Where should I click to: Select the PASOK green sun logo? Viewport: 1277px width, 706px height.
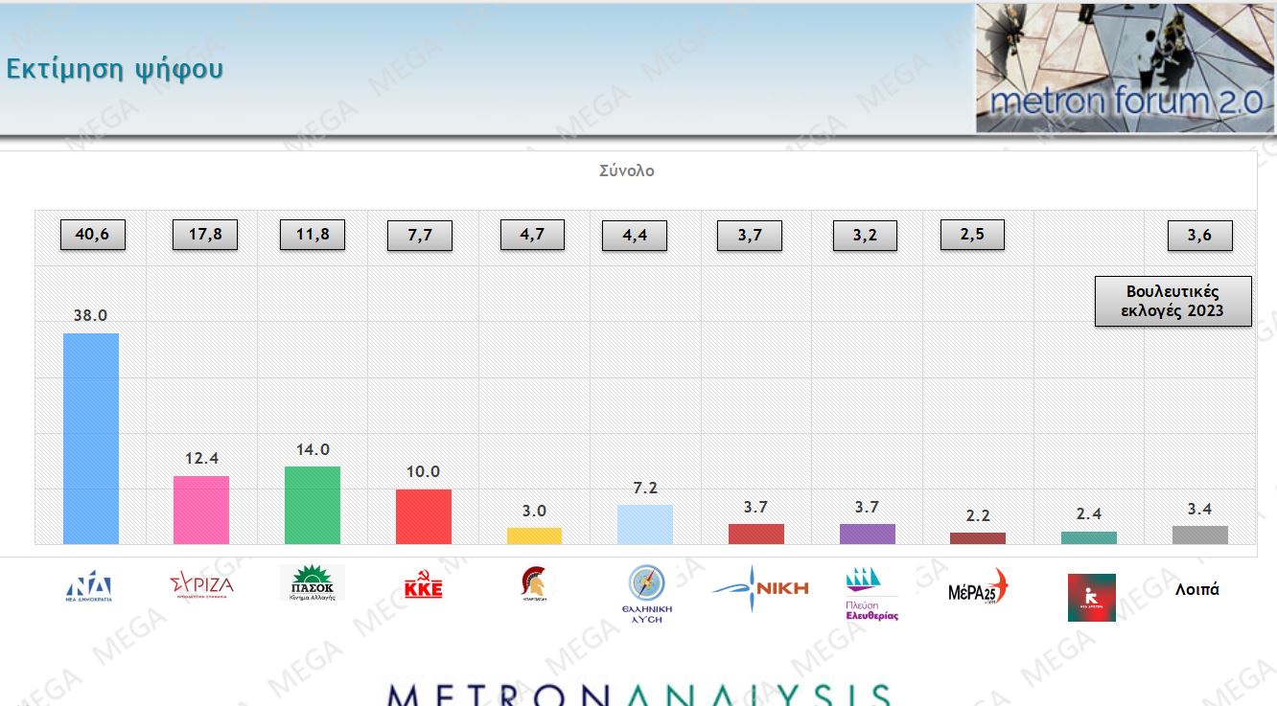coord(312,582)
